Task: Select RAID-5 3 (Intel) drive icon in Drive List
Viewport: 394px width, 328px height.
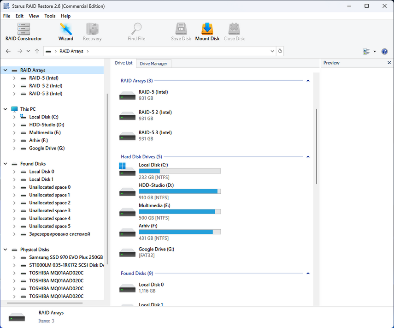Action: coord(127,136)
